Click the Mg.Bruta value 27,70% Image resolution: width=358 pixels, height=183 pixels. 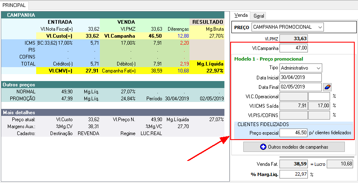pos(217,36)
